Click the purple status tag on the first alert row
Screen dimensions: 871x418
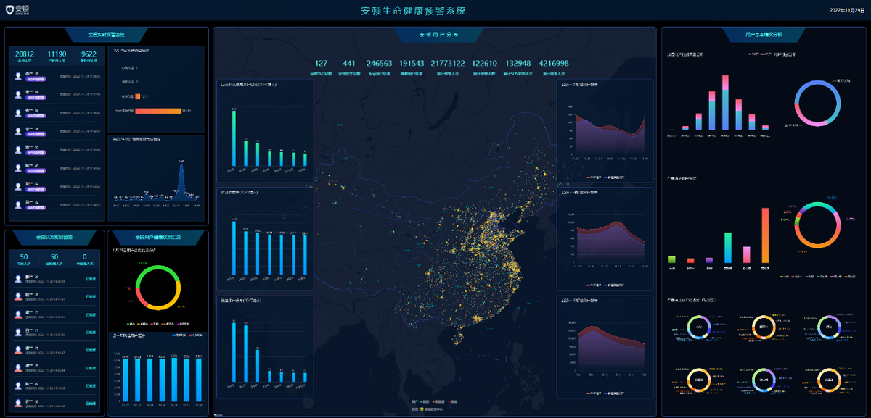point(36,78)
